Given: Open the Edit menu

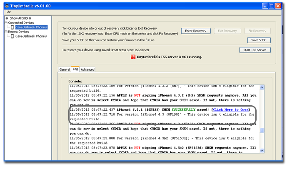Looking at the screenshot, I should pos(8,12).
